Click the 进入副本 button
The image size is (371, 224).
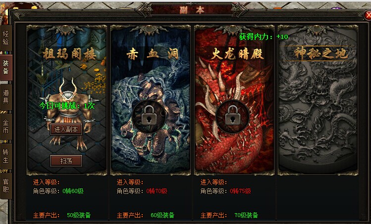66,129
